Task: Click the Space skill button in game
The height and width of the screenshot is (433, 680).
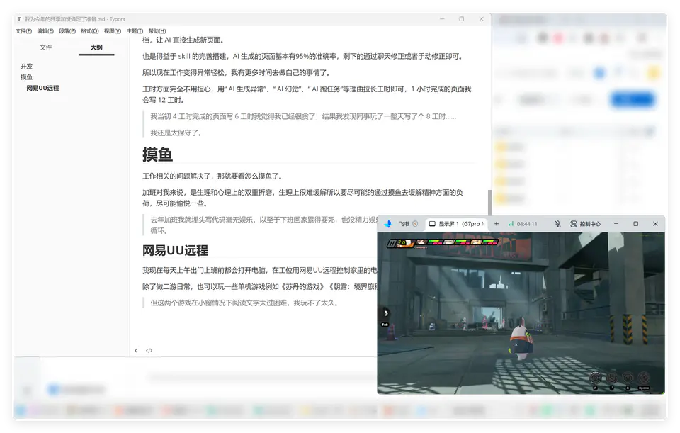Action: 644,378
